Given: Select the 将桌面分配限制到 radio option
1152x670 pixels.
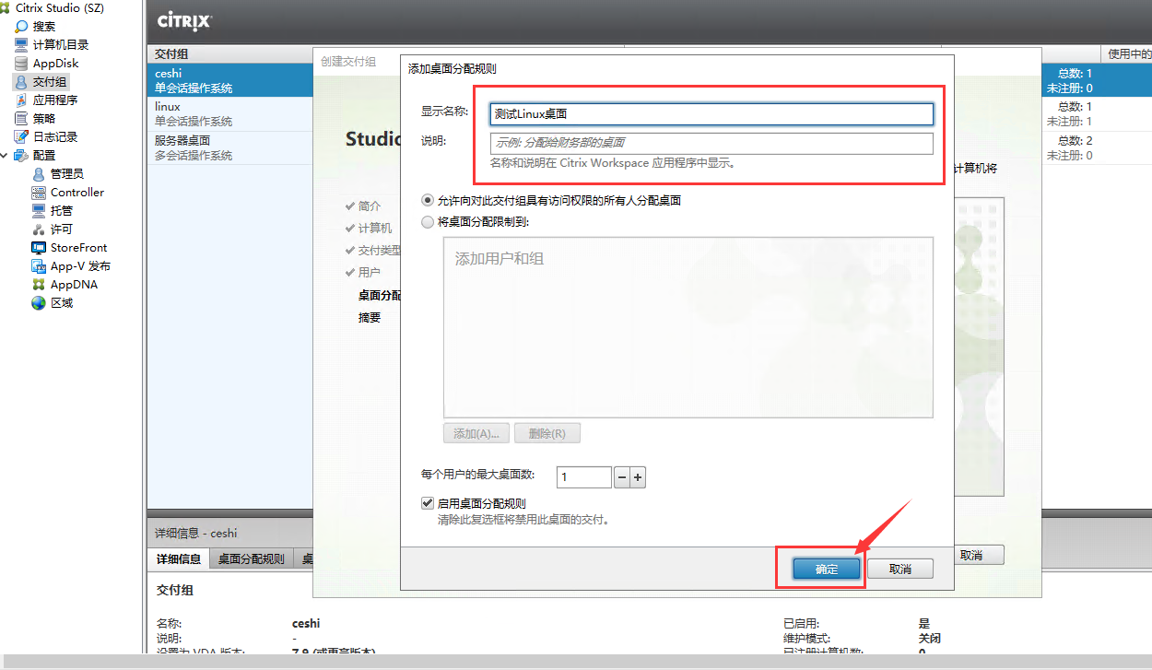Looking at the screenshot, I should [x=427, y=221].
